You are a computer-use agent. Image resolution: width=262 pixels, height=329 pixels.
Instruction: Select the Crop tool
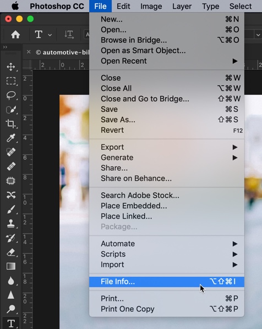click(10, 124)
